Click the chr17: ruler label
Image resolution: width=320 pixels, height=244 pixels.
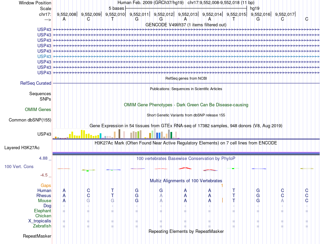click(x=45, y=14)
